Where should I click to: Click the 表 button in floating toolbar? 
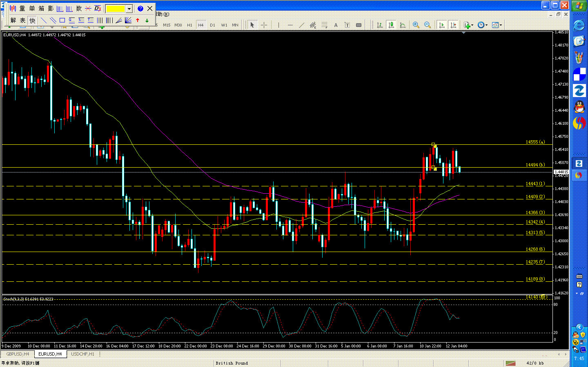coord(22,20)
